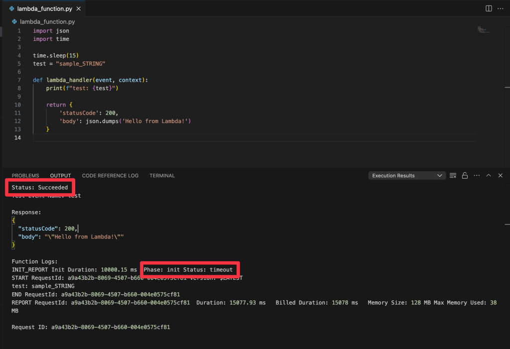Screen dimensions: 510x349
Task: Open the editor more actions ellipsis
Action: (501, 8)
